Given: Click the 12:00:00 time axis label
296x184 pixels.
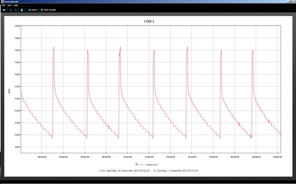Looking at the screenshot, I should 149,156.
